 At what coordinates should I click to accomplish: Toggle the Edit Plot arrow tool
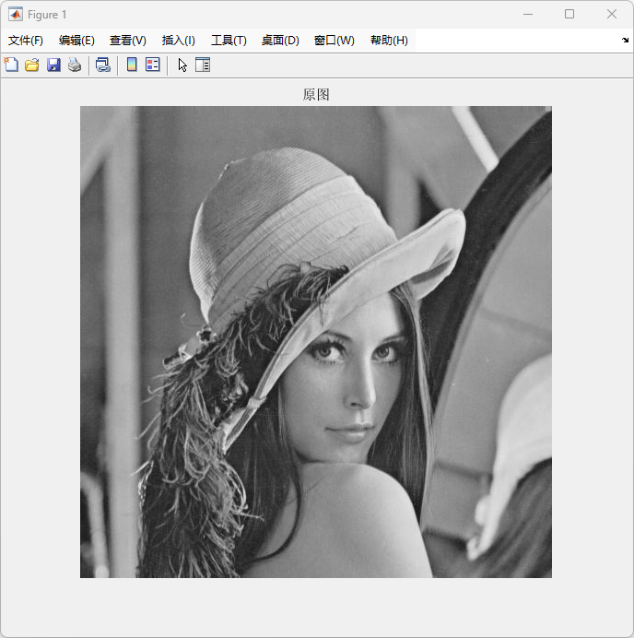182,65
